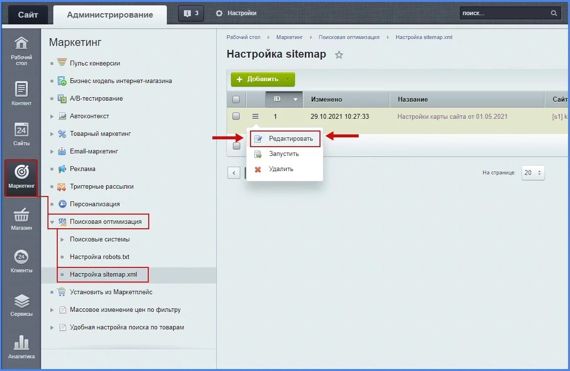
Task: Open the Добавить button dropdown arrow
Action: click(288, 79)
